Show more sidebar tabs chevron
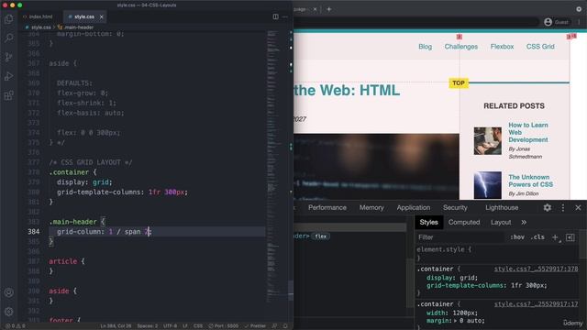The image size is (587, 330). tap(524, 222)
